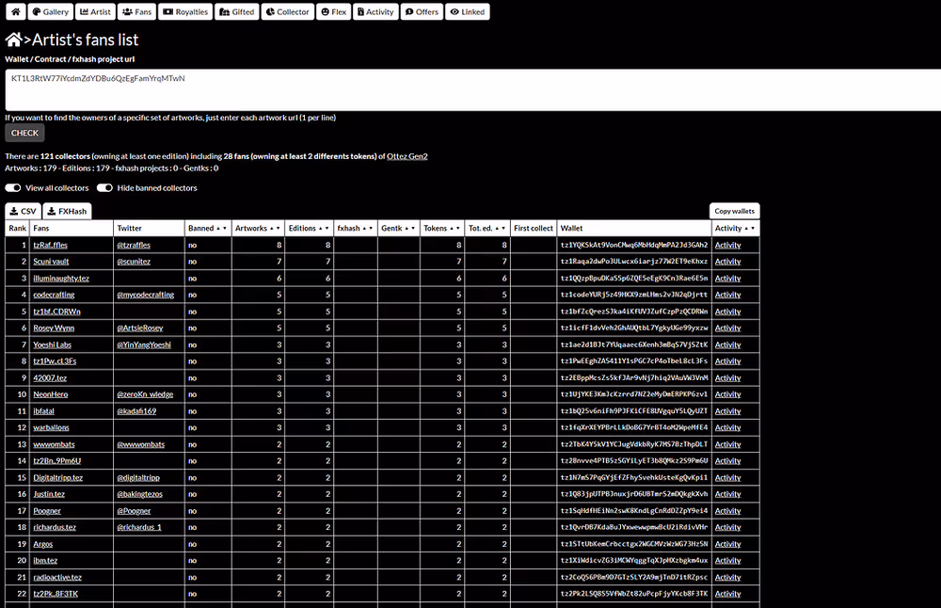Open the Collector view

point(287,12)
